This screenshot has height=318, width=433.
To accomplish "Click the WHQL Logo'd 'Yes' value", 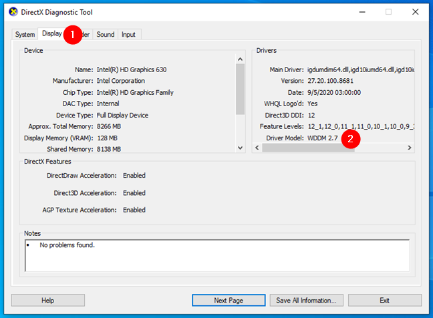I will click(x=312, y=104).
